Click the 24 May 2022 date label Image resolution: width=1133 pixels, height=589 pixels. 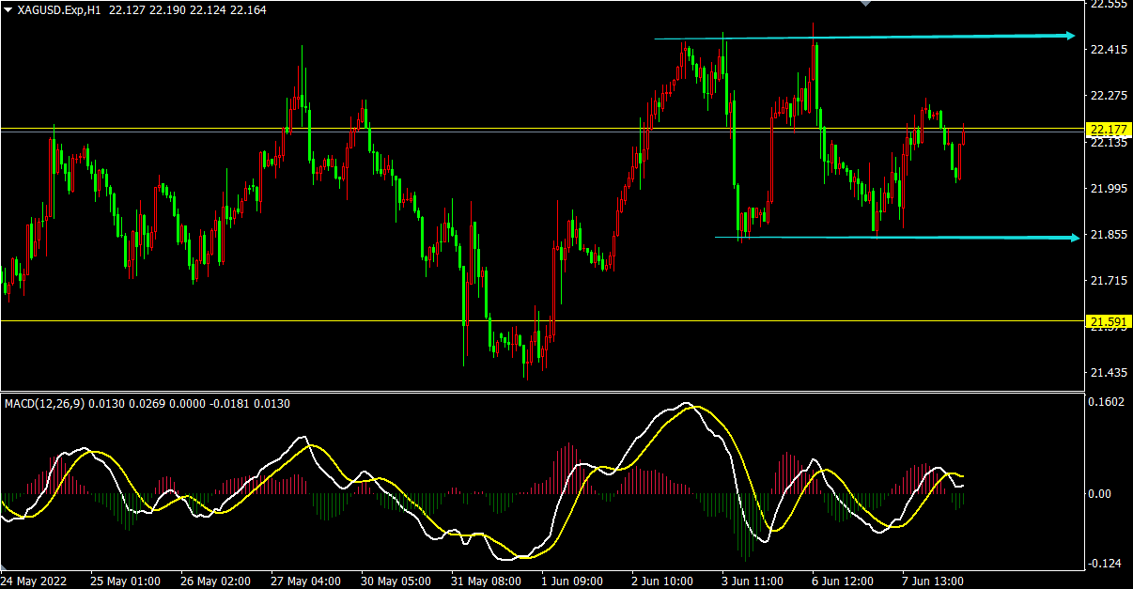tap(32, 581)
